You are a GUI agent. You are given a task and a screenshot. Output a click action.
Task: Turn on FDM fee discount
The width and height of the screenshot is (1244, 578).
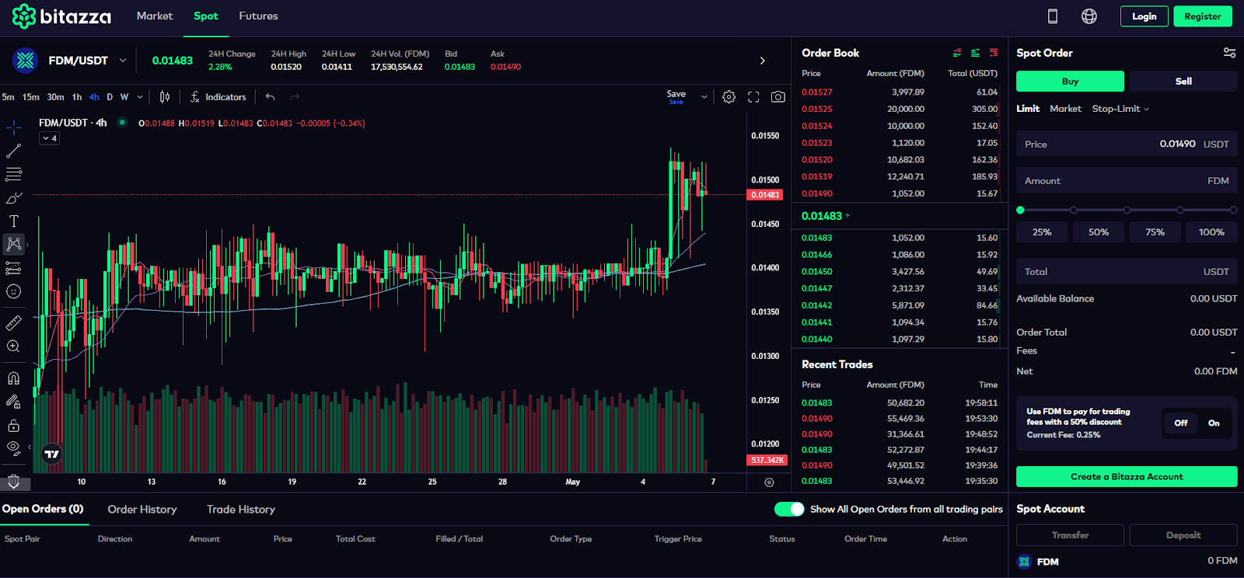(1214, 423)
